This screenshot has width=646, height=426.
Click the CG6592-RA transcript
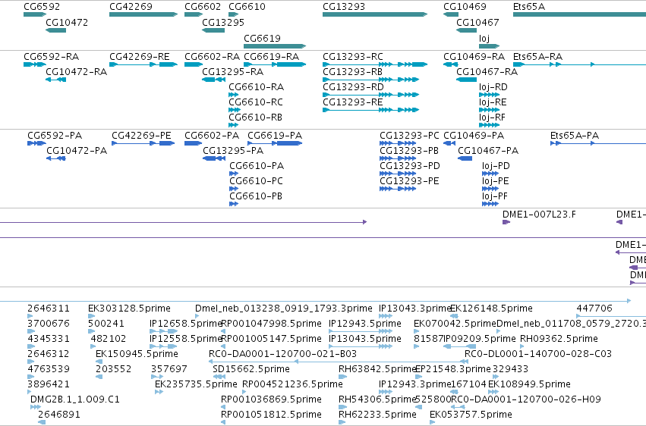click(35, 64)
